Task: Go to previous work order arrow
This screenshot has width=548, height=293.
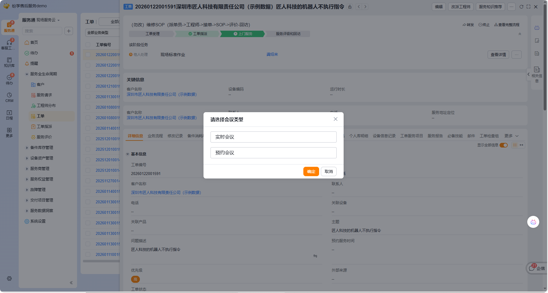Action: point(359,7)
